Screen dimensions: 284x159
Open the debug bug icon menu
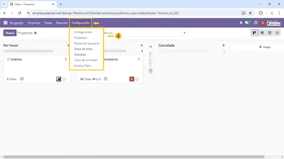click(x=241, y=23)
